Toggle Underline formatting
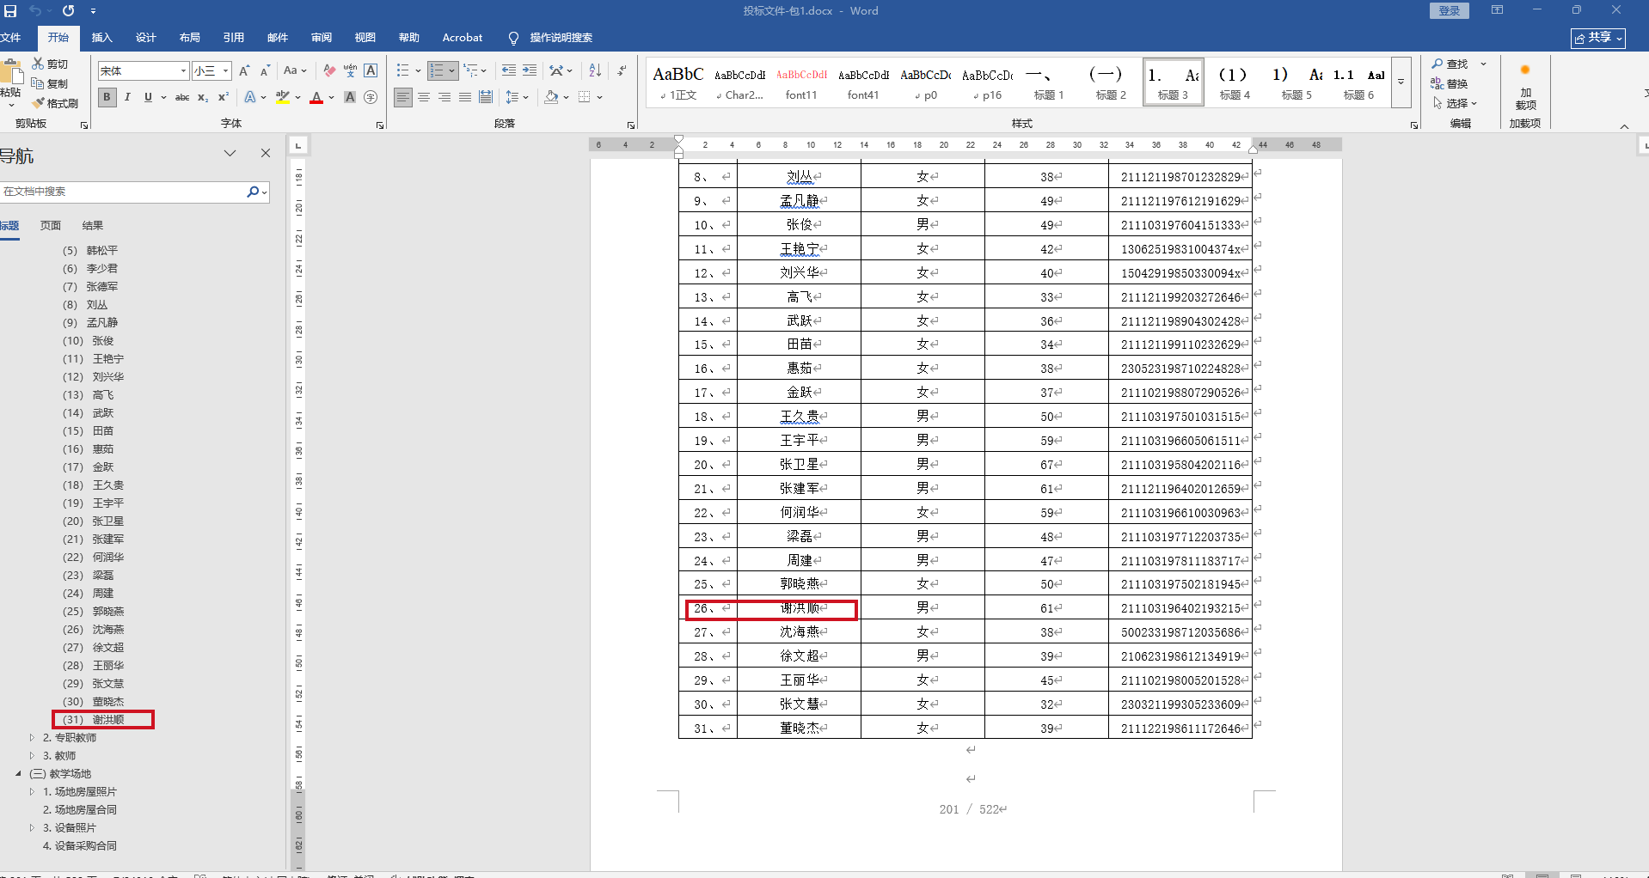This screenshot has height=878, width=1649. point(148,97)
